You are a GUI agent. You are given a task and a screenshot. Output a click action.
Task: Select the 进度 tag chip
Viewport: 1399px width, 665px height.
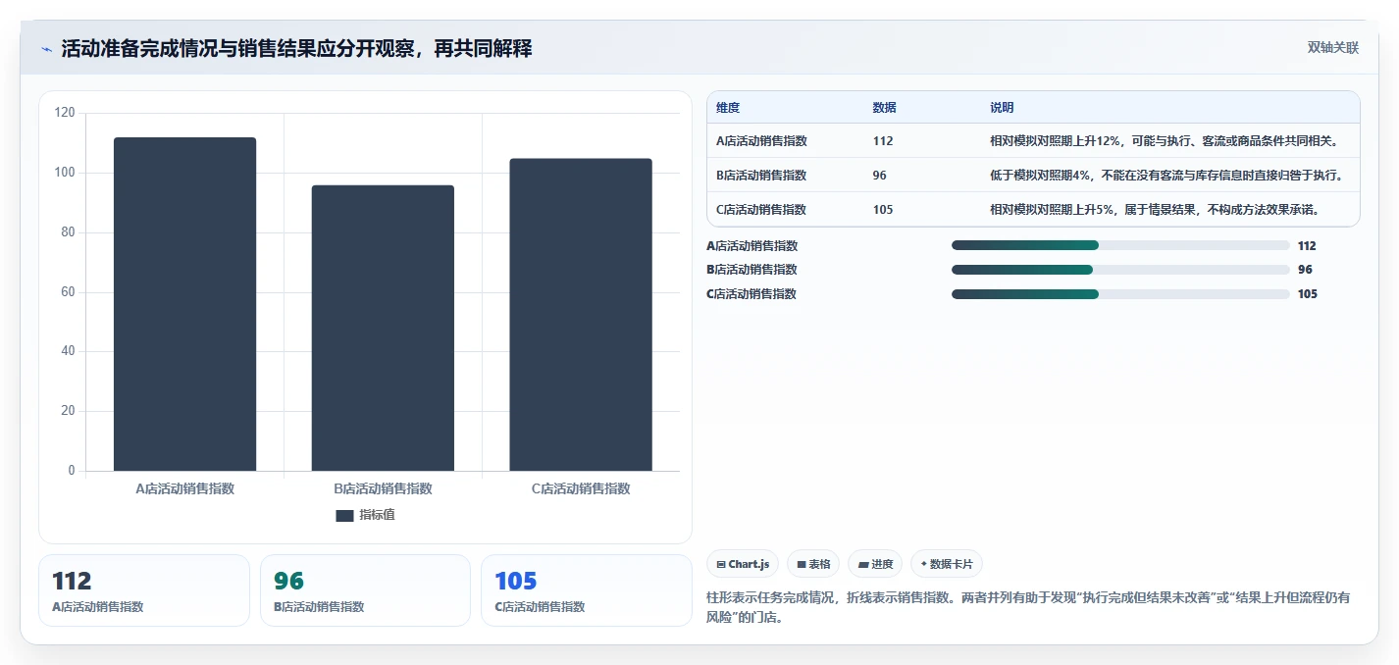tap(875, 564)
